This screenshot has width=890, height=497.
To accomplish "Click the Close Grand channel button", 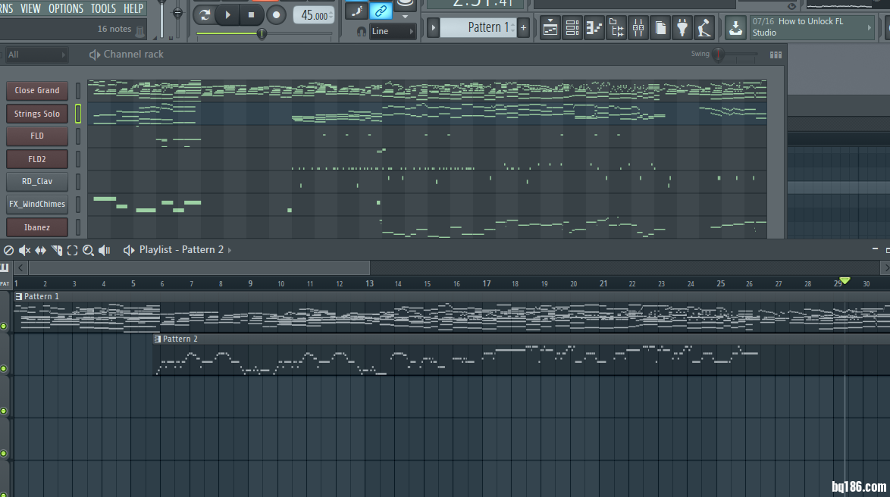I will [x=37, y=90].
